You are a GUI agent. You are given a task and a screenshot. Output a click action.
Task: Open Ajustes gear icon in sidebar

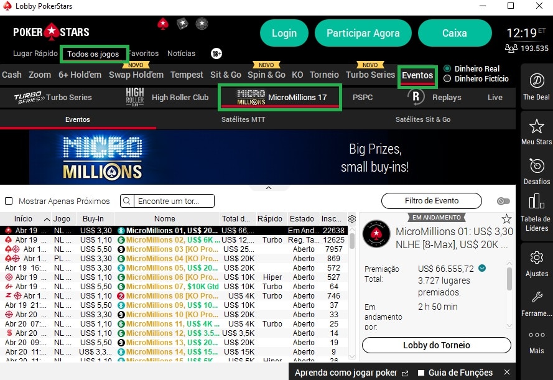coord(536,257)
